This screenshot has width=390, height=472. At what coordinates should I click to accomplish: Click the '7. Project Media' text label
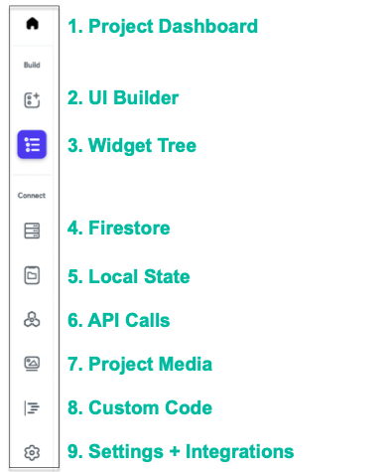[140, 365]
